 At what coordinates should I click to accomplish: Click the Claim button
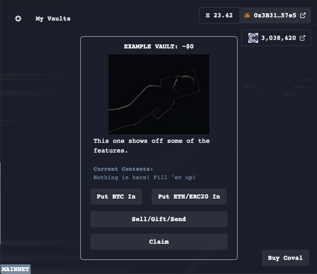pyautogui.click(x=159, y=242)
